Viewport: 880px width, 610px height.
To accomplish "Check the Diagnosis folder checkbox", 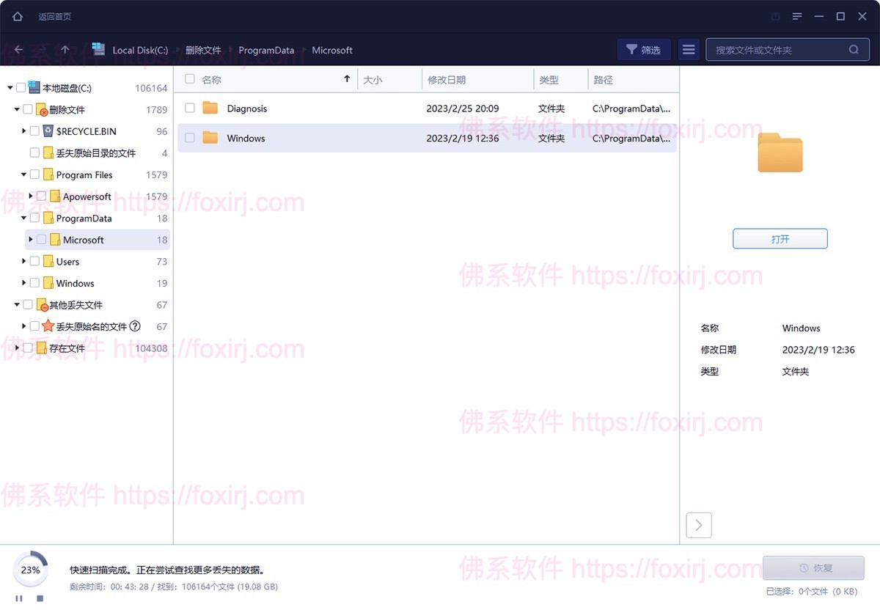I will point(190,108).
